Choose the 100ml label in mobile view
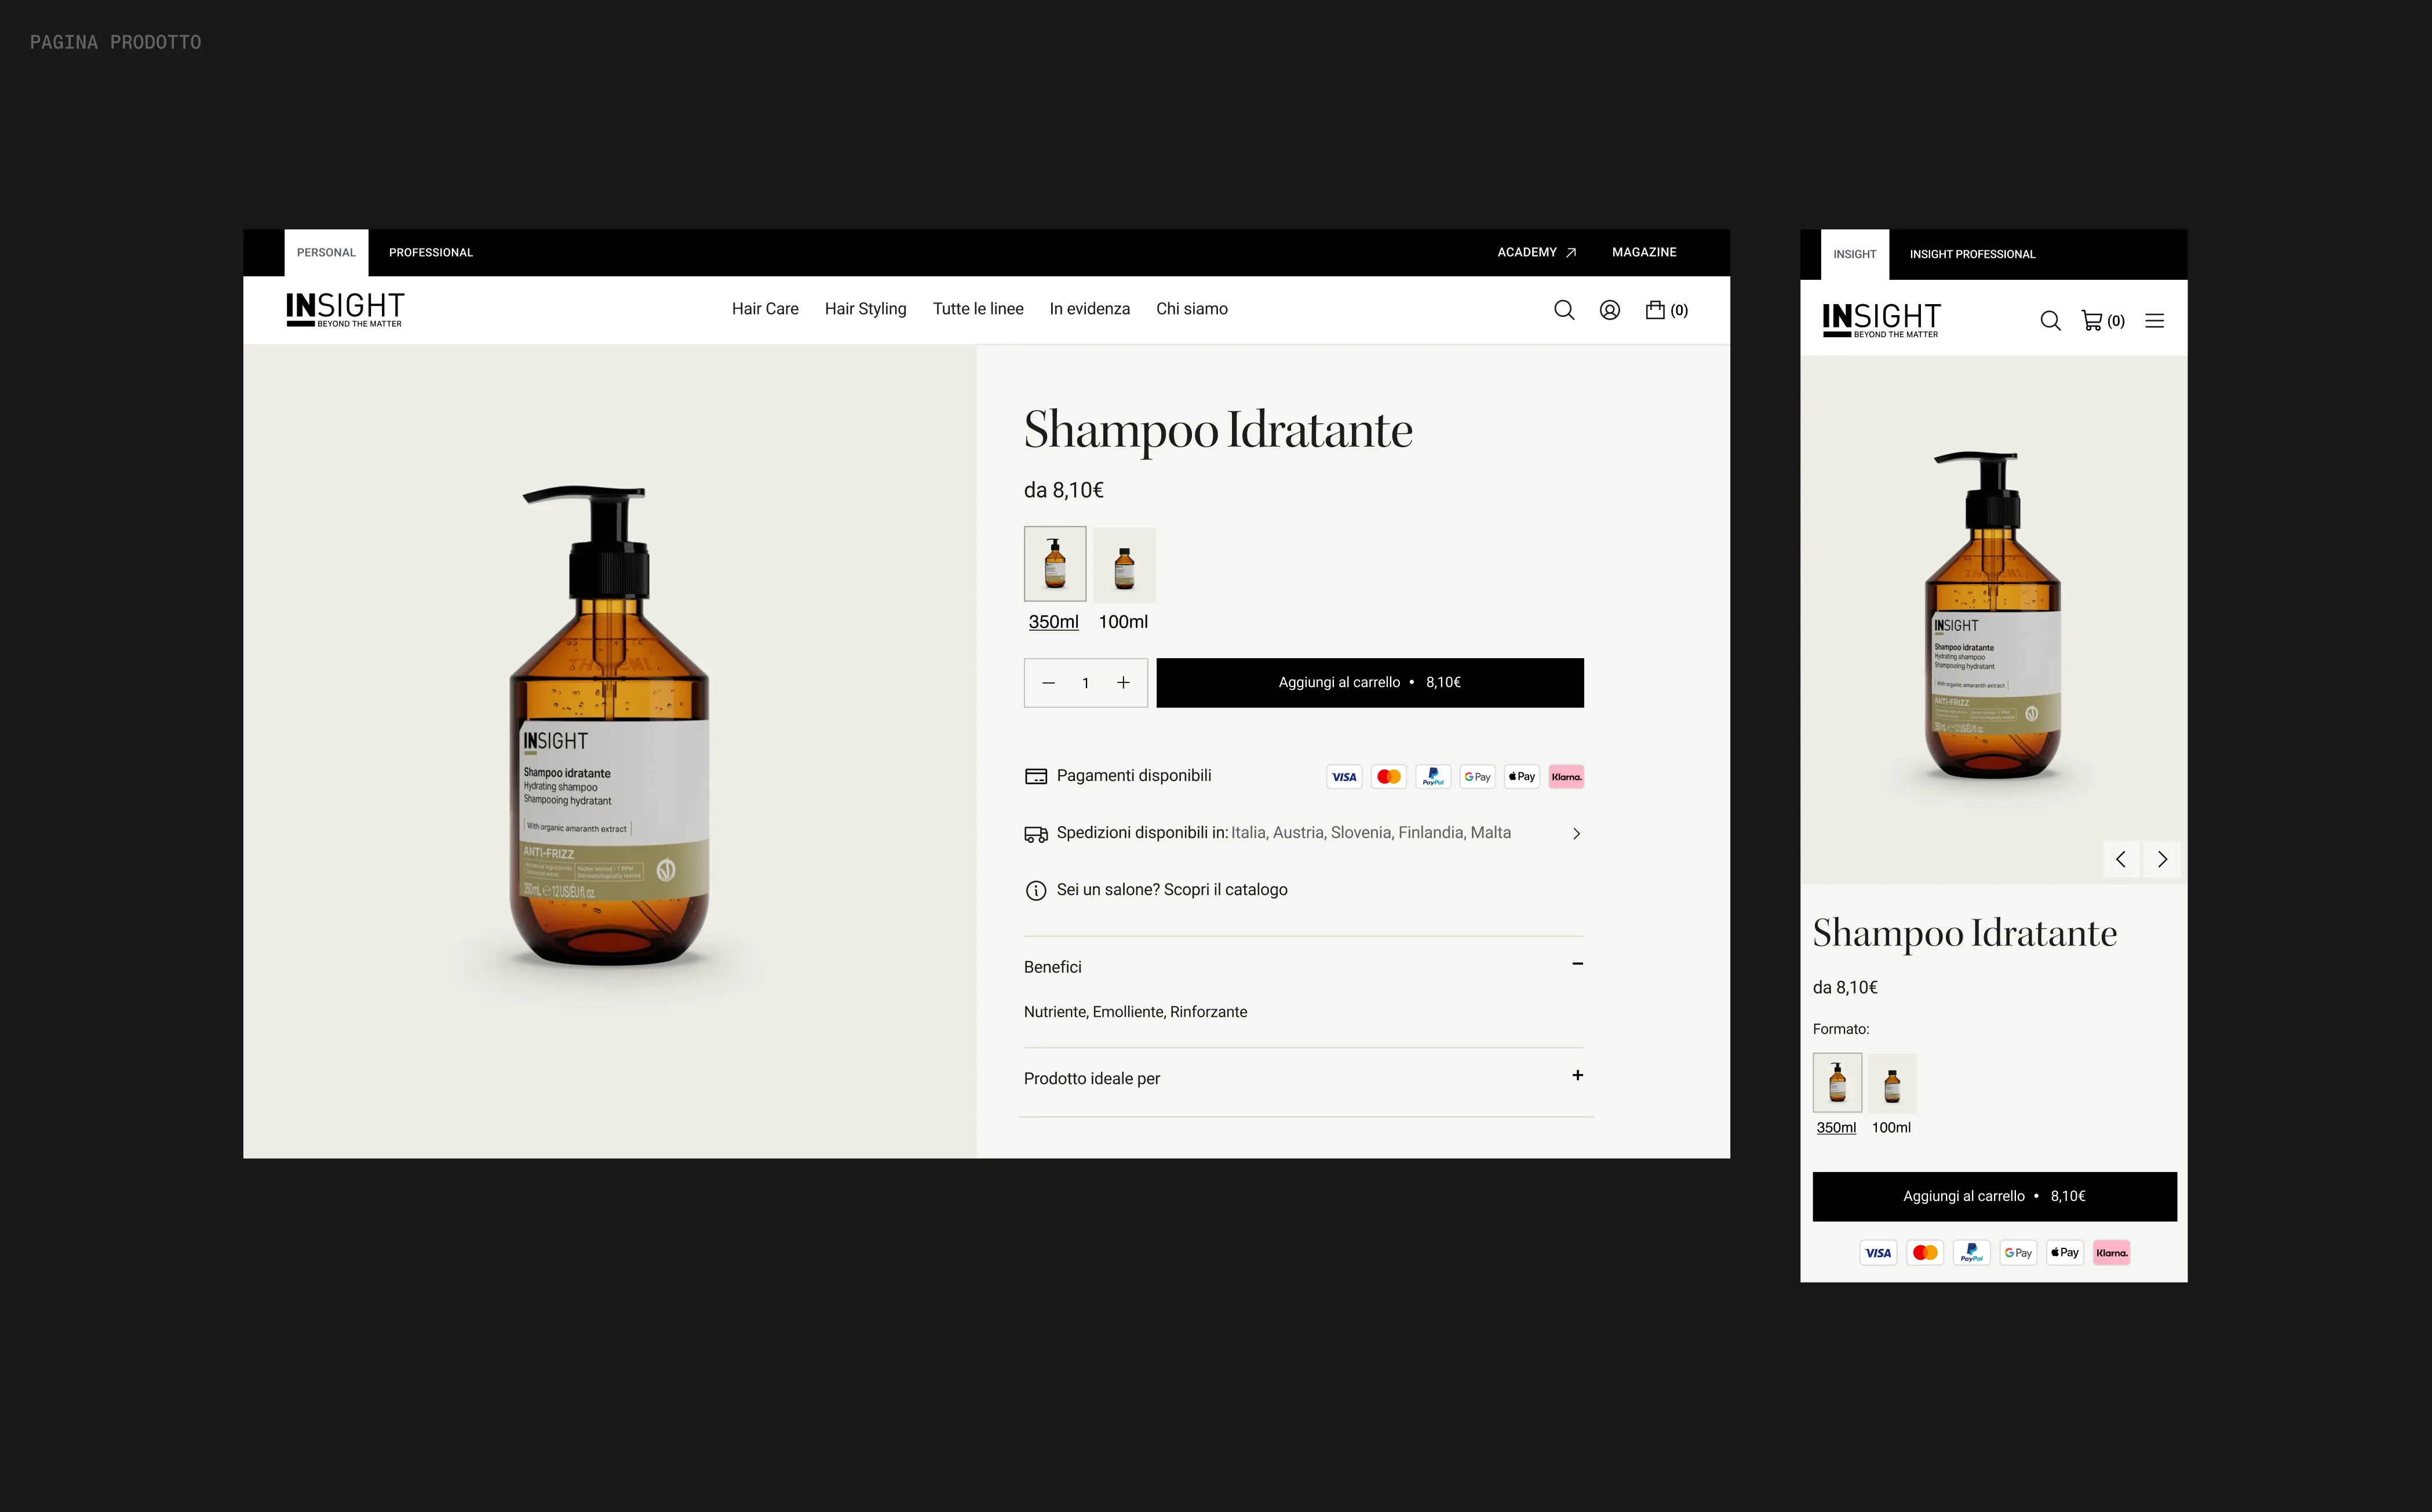The height and width of the screenshot is (1512, 2432). (x=1891, y=1128)
